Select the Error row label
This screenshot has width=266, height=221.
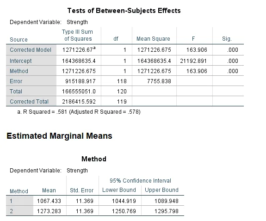(x=16, y=81)
